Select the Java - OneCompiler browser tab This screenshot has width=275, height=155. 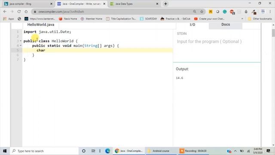(x=81, y=4)
